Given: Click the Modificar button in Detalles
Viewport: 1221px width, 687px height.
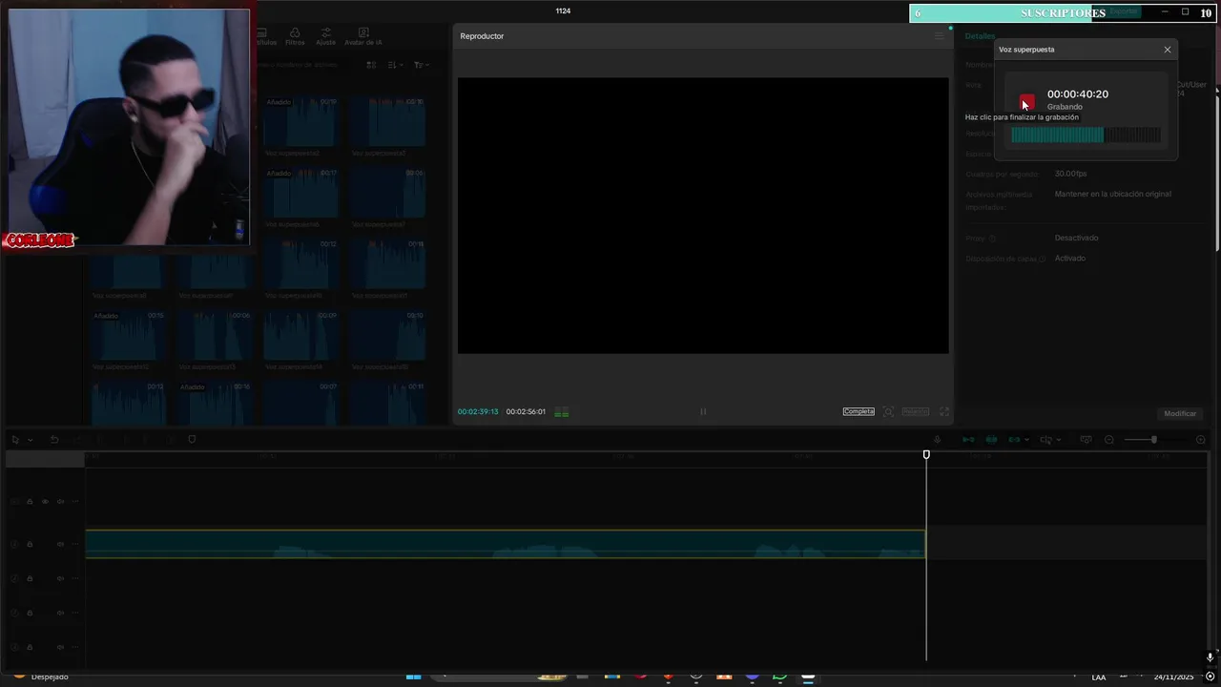Looking at the screenshot, I should tap(1180, 414).
